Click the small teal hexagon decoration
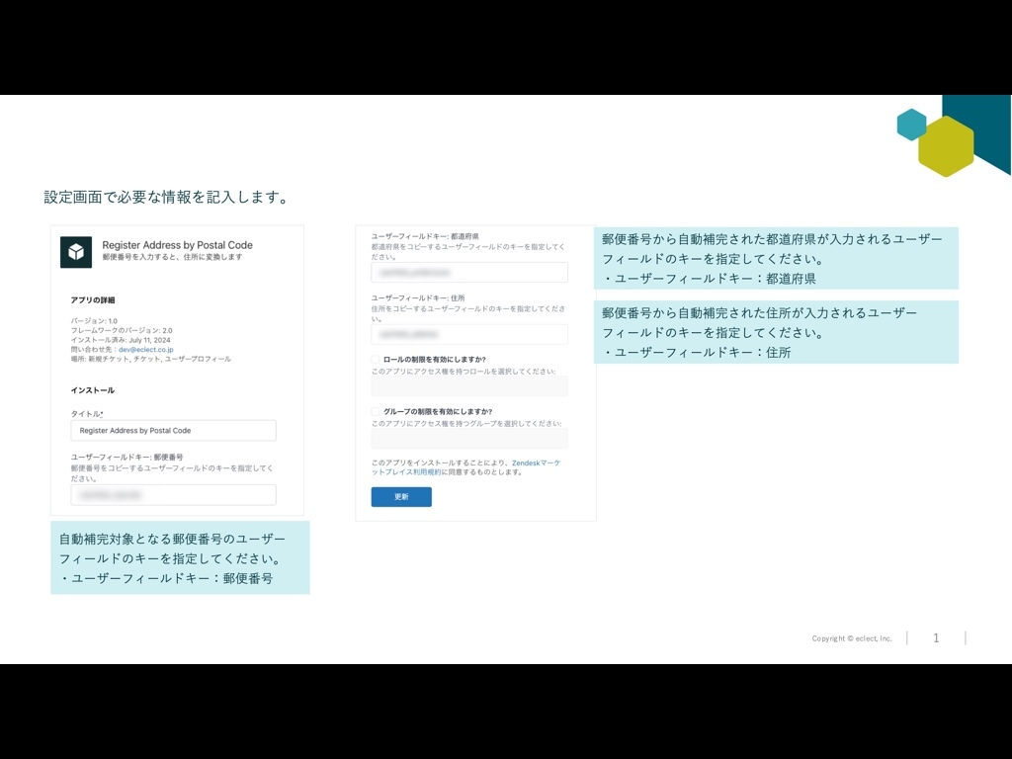Image resolution: width=1012 pixels, height=759 pixels. (x=910, y=126)
